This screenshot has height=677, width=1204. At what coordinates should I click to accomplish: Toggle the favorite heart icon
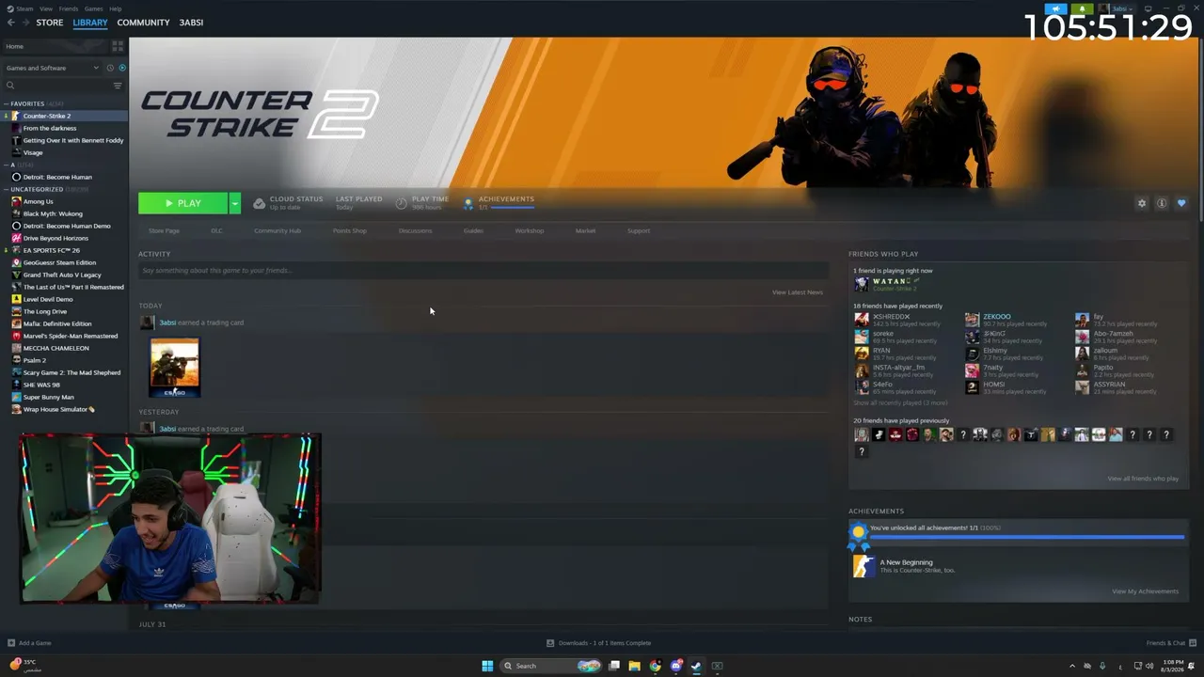(x=1181, y=203)
